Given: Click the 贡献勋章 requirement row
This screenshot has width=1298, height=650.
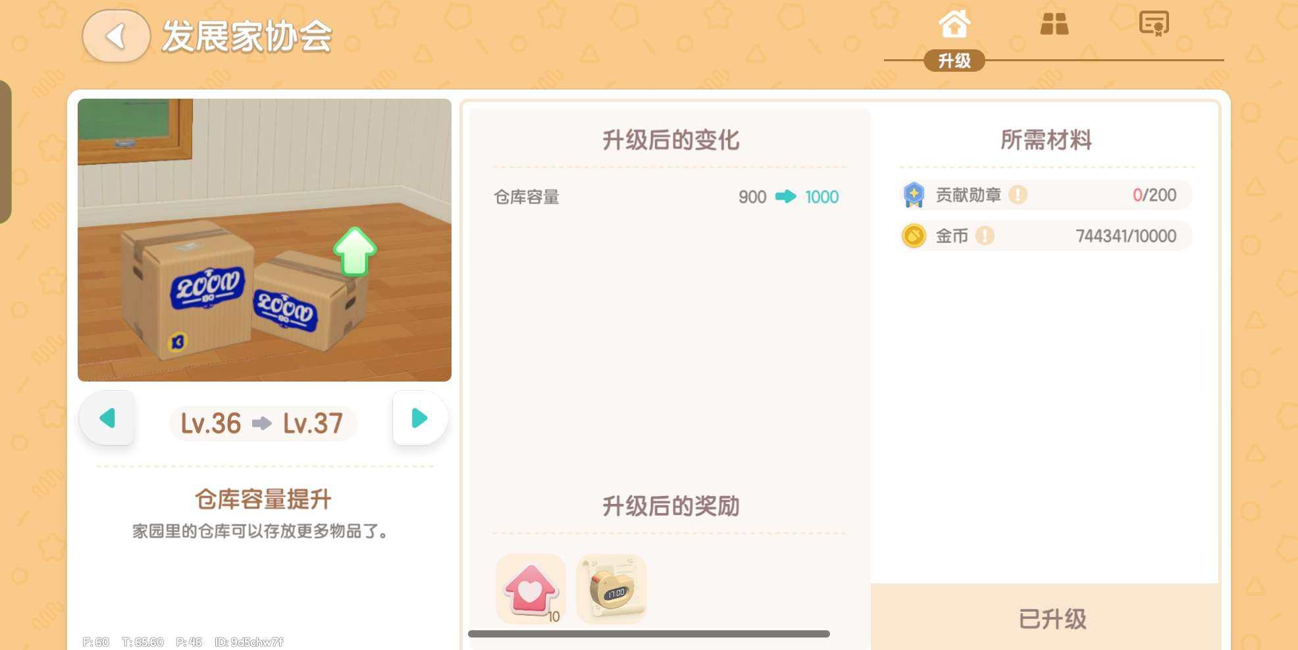Looking at the screenshot, I should pos(1045,195).
